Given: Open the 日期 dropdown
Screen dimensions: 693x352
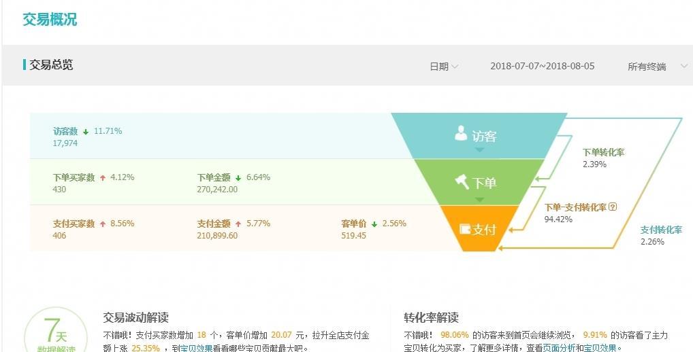Looking at the screenshot, I should (444, 67).
